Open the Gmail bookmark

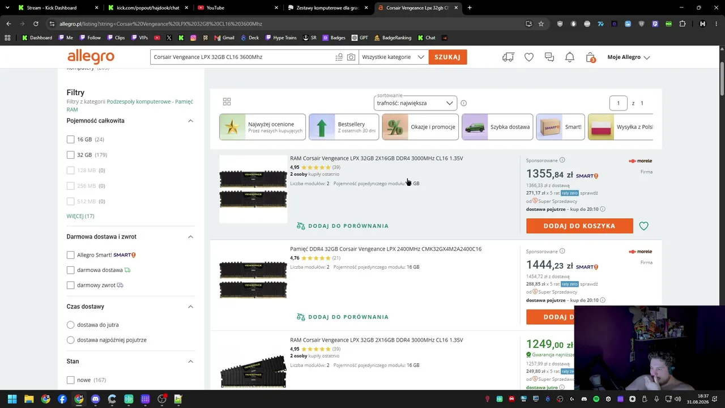pyautogui.click(x=224, y=38)
